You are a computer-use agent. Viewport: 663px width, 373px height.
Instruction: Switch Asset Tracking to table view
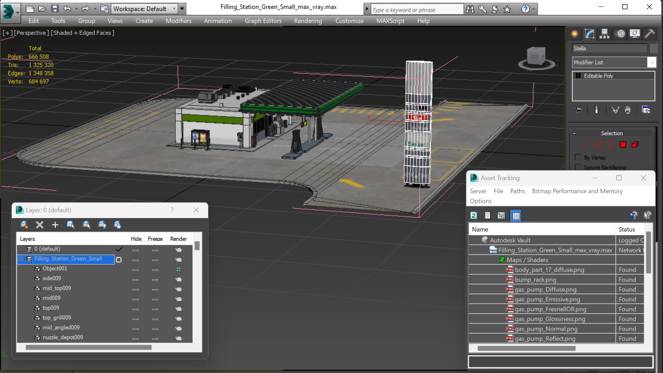tap(516, 216)
